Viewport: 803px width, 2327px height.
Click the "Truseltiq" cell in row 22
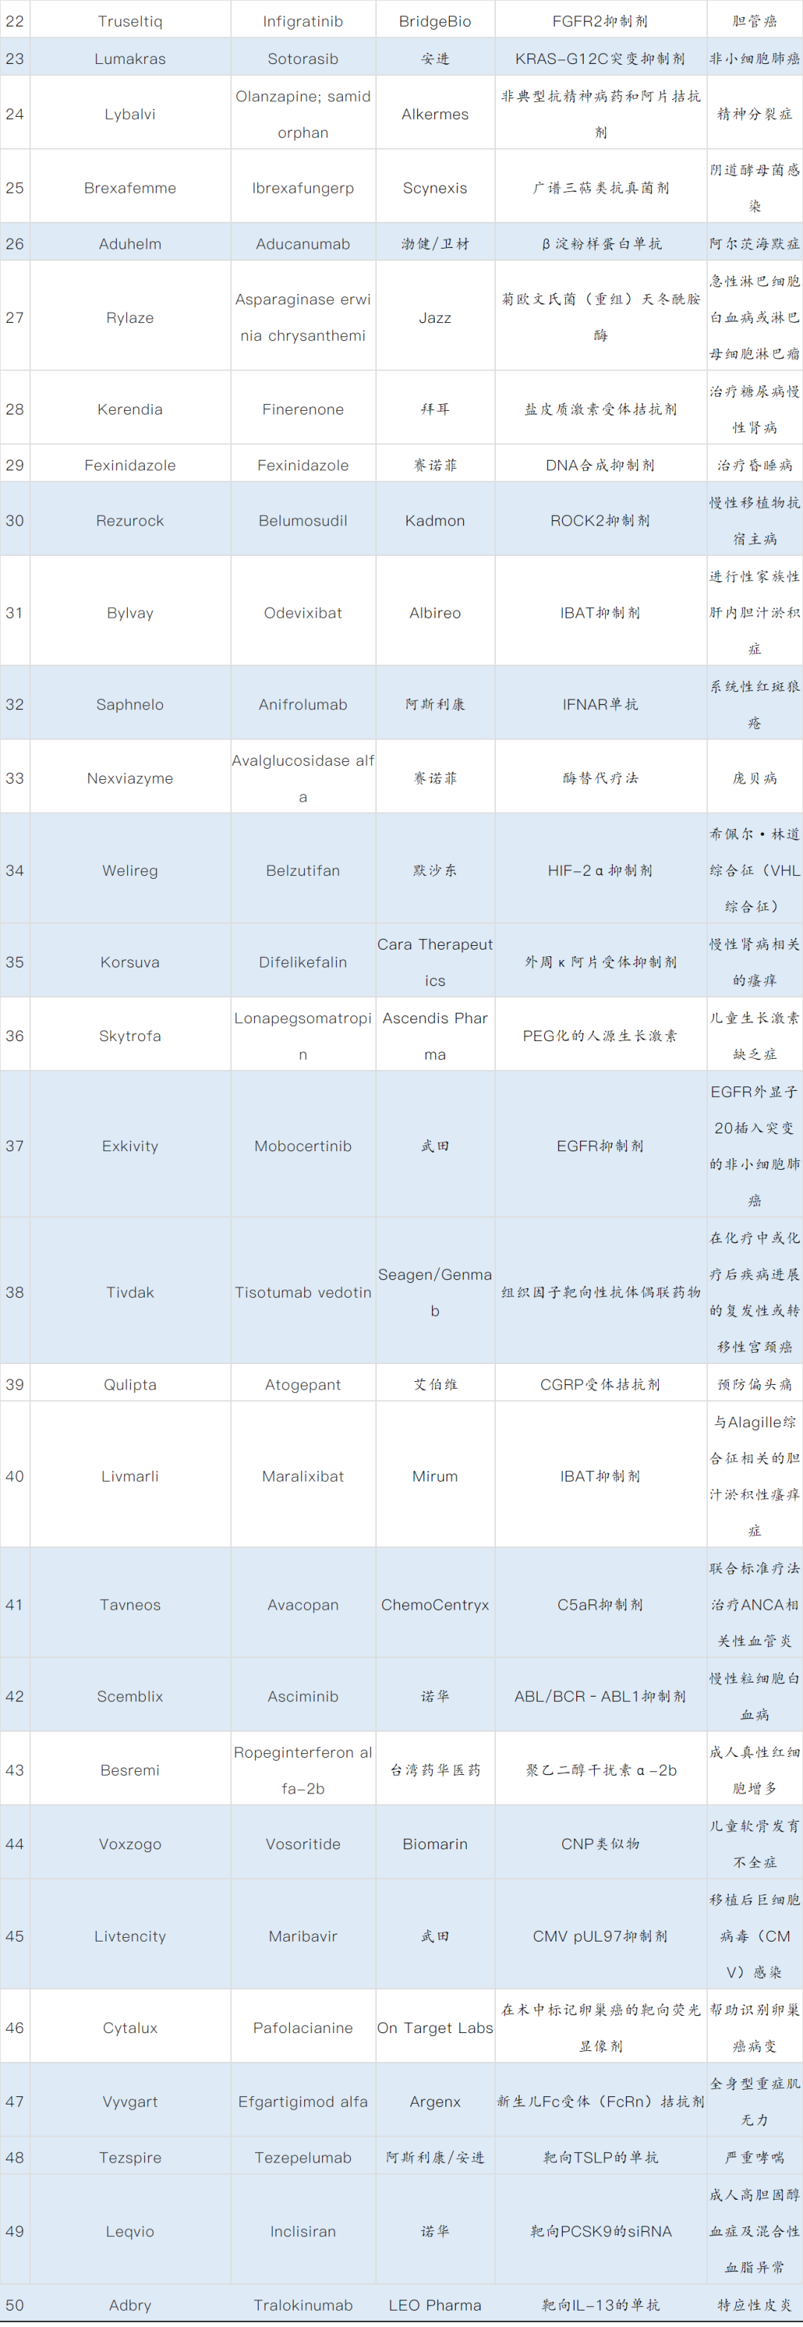pos(130,21)
